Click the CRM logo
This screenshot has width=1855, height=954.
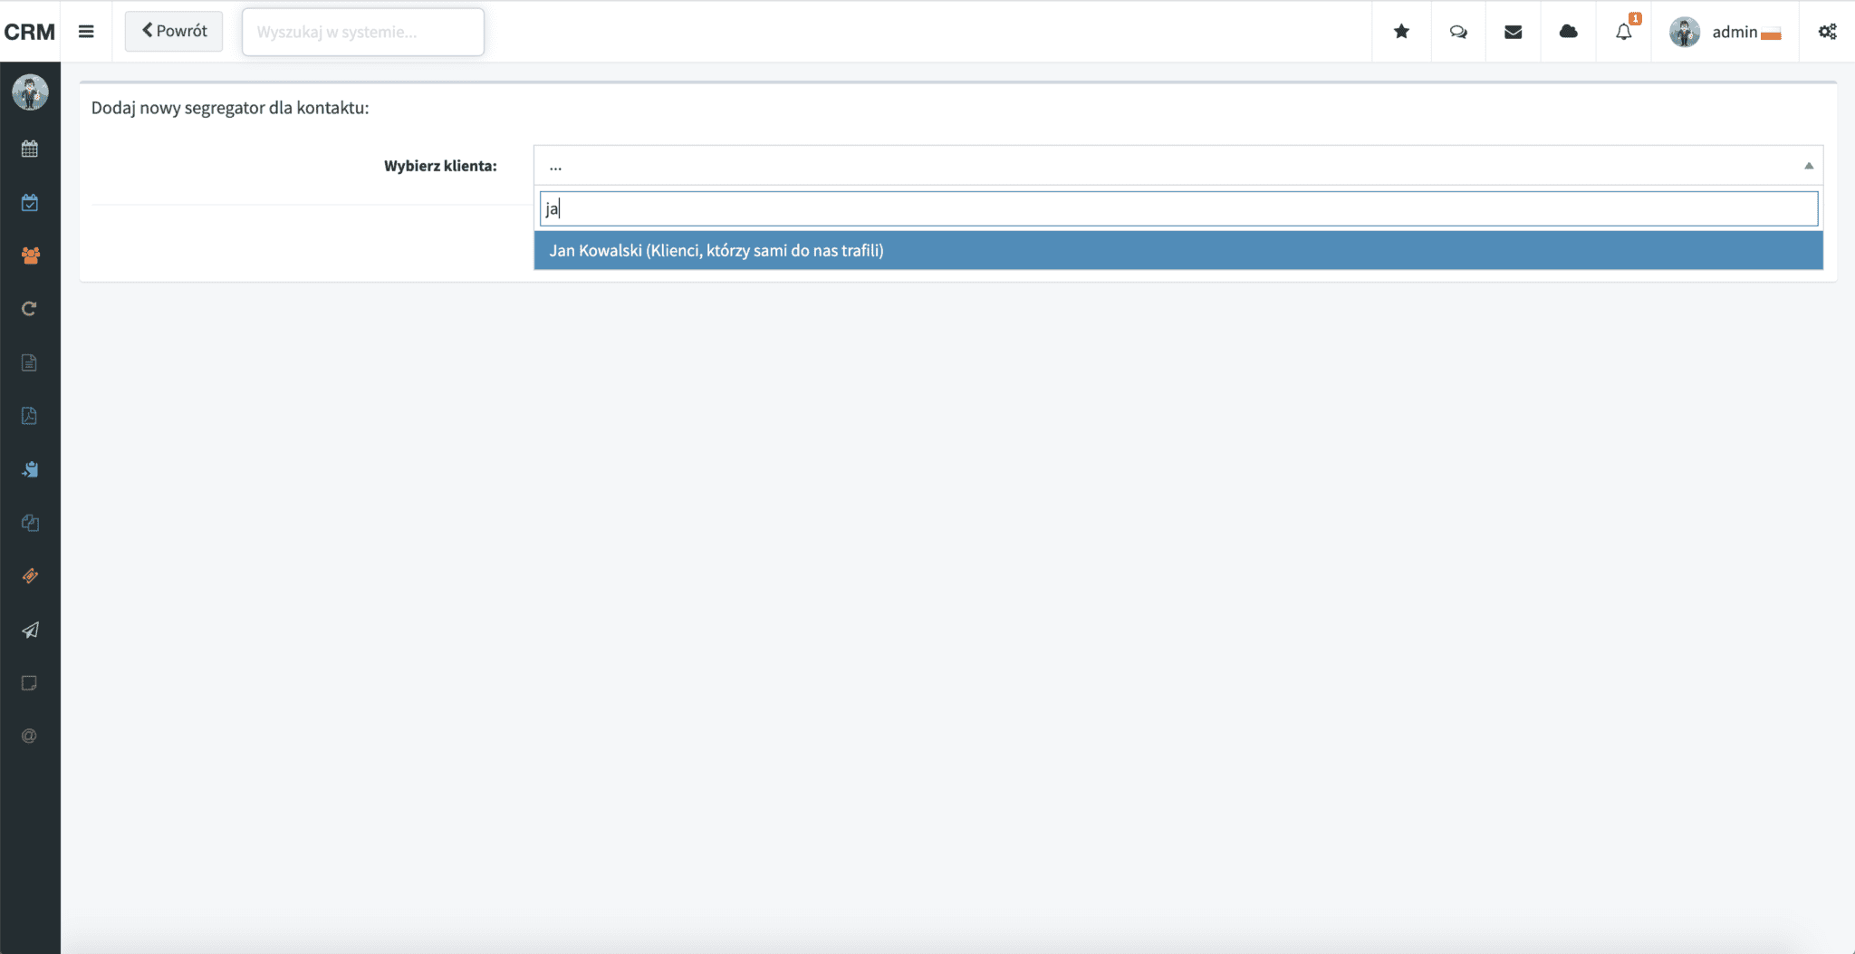[x=30, y=32]
